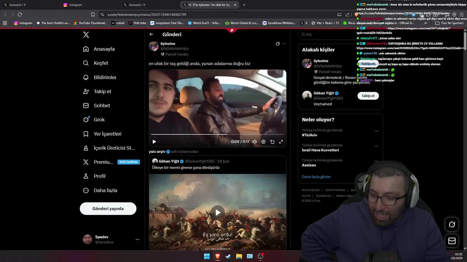Open Steam from the taskbar
Image resolution: width=467 pixels, height=262 pixels.
(228, 256)
